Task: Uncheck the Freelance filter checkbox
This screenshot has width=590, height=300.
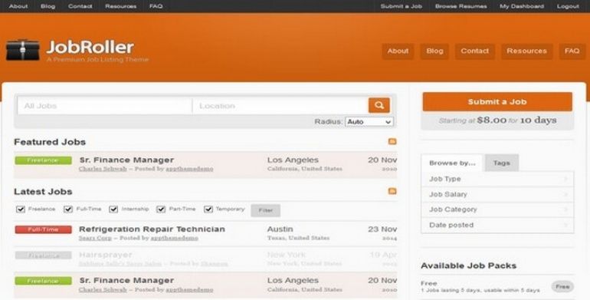Action: click(21, 209)
